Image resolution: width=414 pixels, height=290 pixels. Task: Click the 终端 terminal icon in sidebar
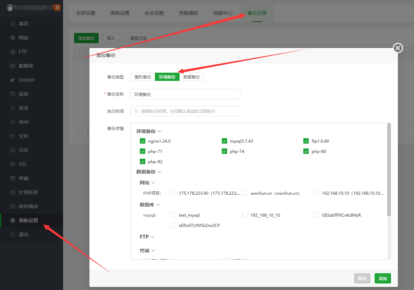(x=13, y=178)
